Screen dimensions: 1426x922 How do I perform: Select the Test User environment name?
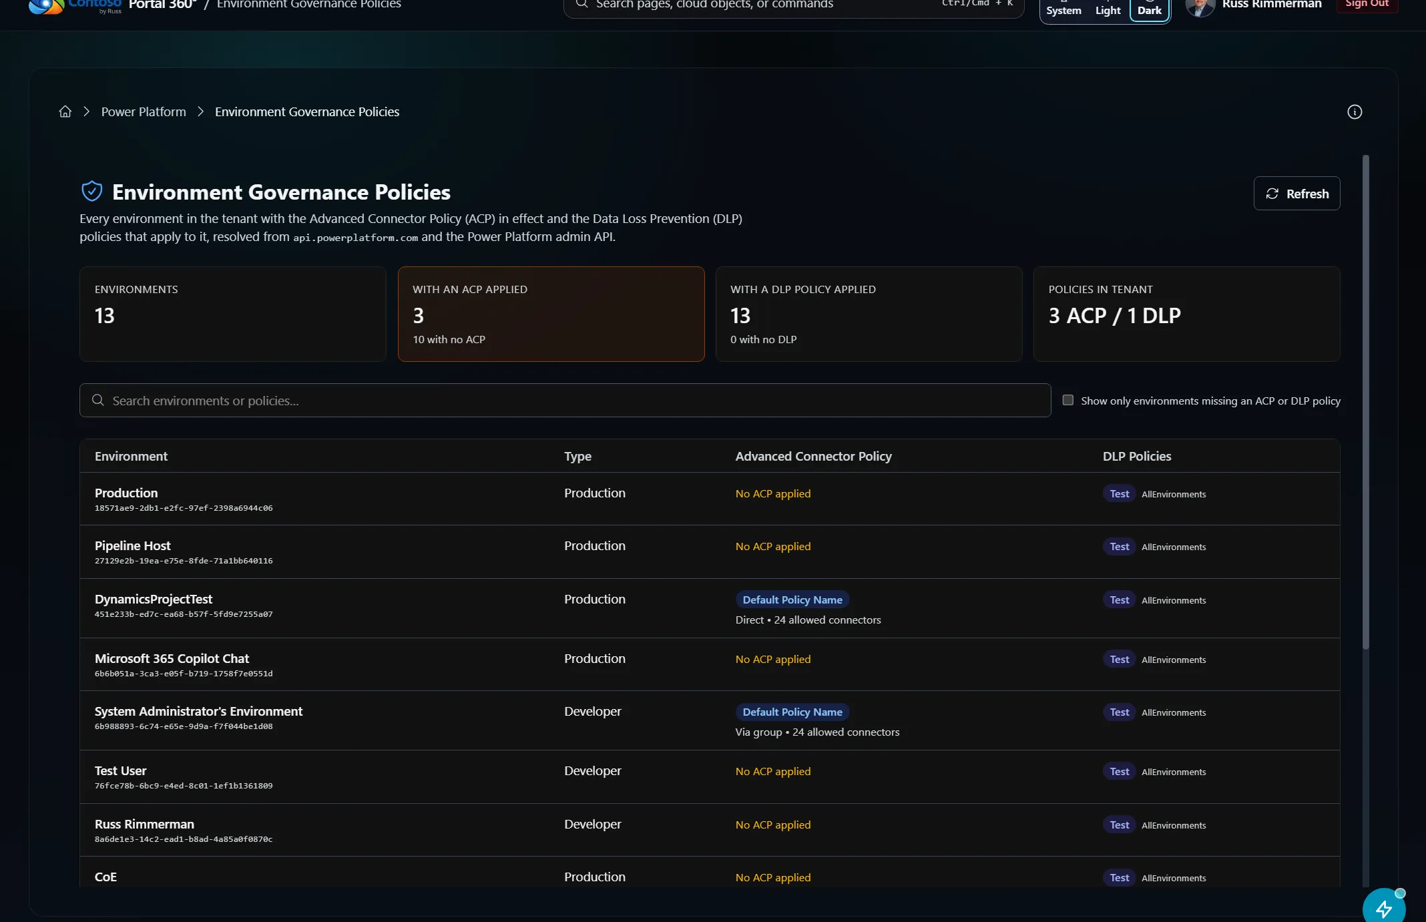[x=120, y=770]
